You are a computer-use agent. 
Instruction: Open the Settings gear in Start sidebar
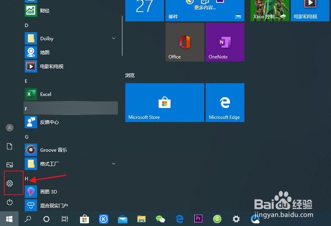(x=10, y=183)
